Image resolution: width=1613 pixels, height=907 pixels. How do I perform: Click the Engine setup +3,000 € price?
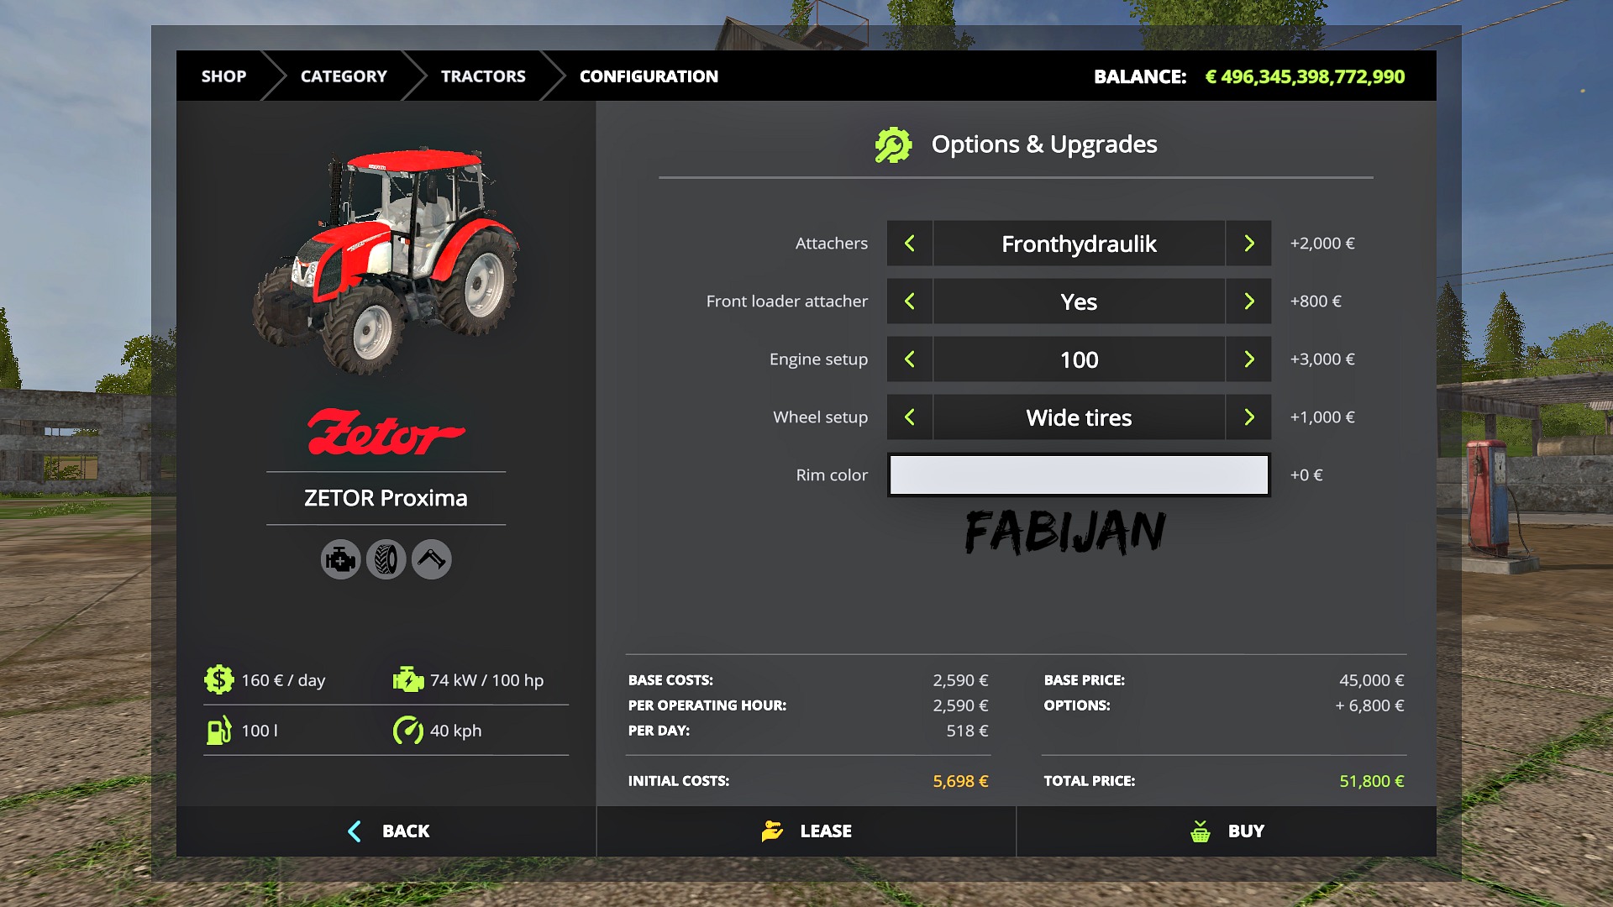tap(1322, 359)
